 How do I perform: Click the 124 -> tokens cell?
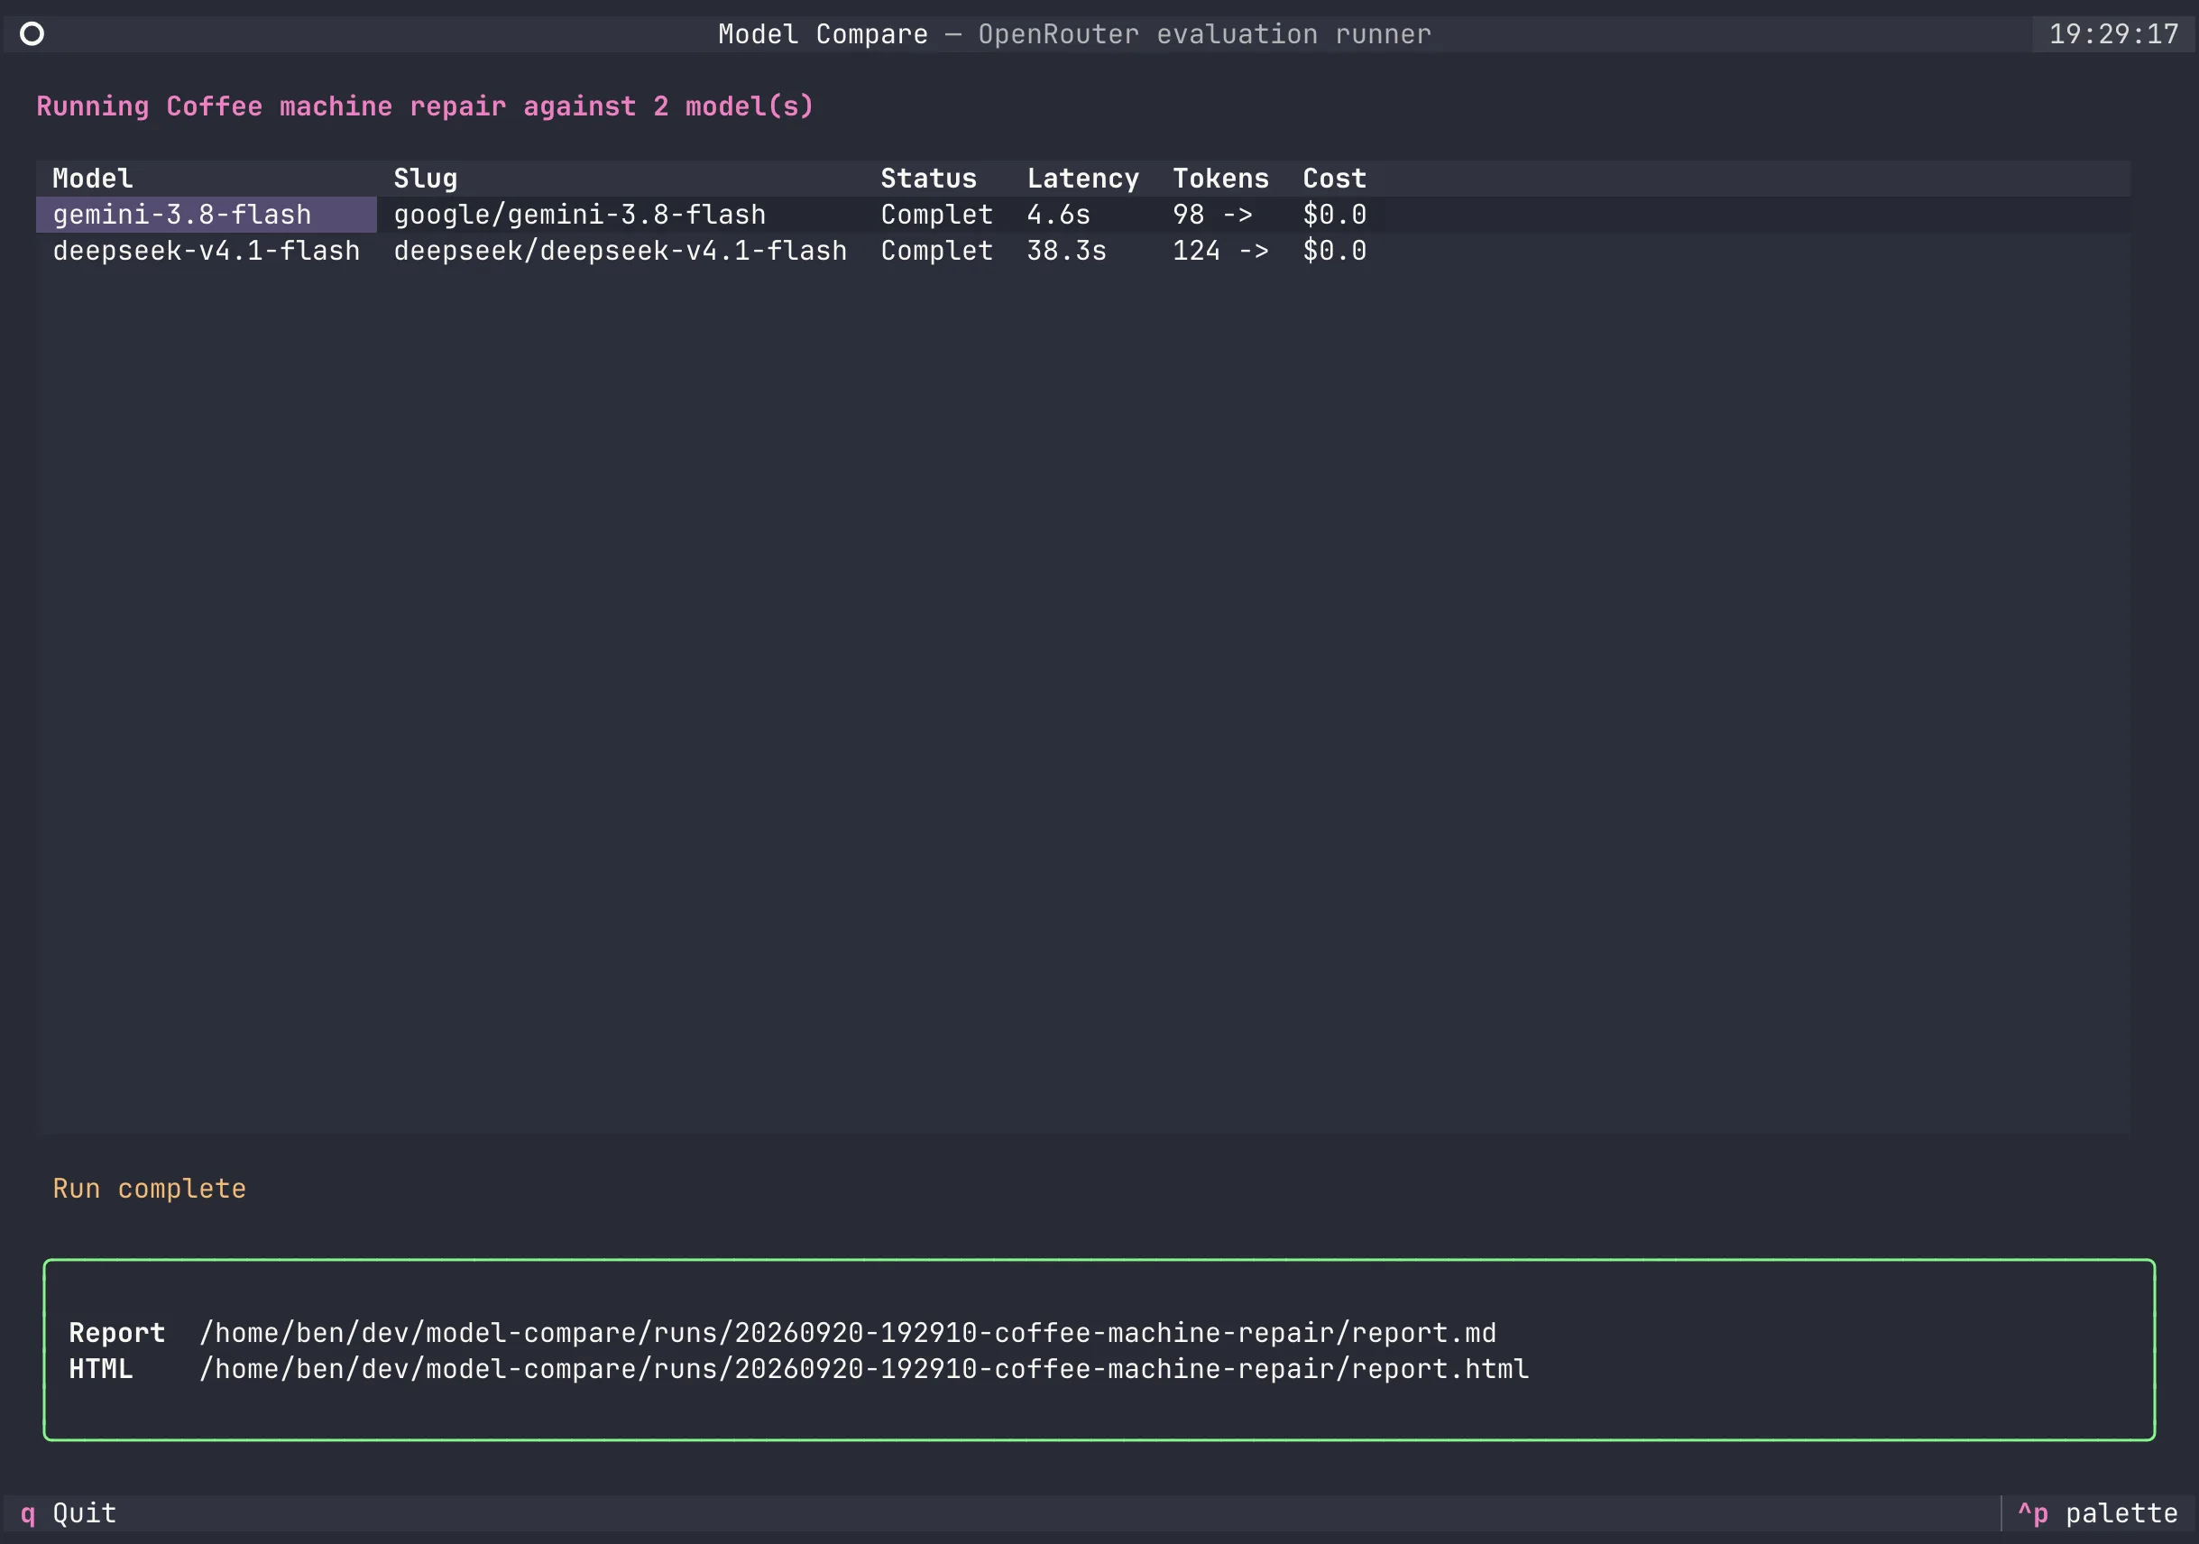[1221, 251]
